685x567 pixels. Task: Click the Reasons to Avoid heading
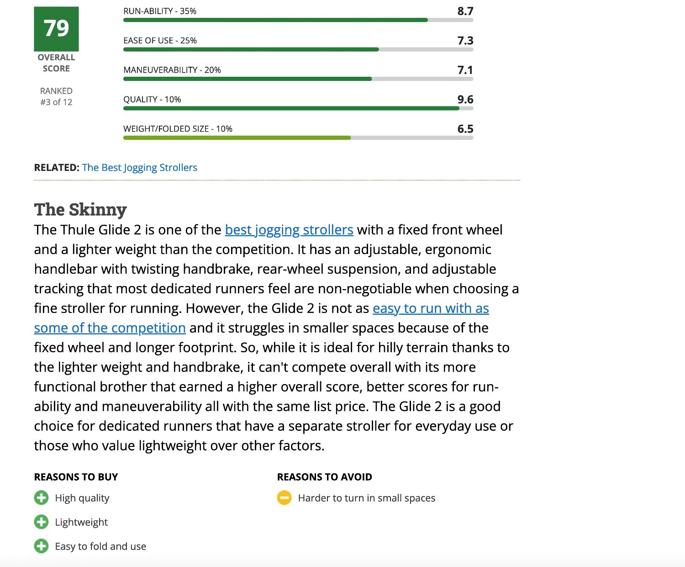click(x=324, y=477)
